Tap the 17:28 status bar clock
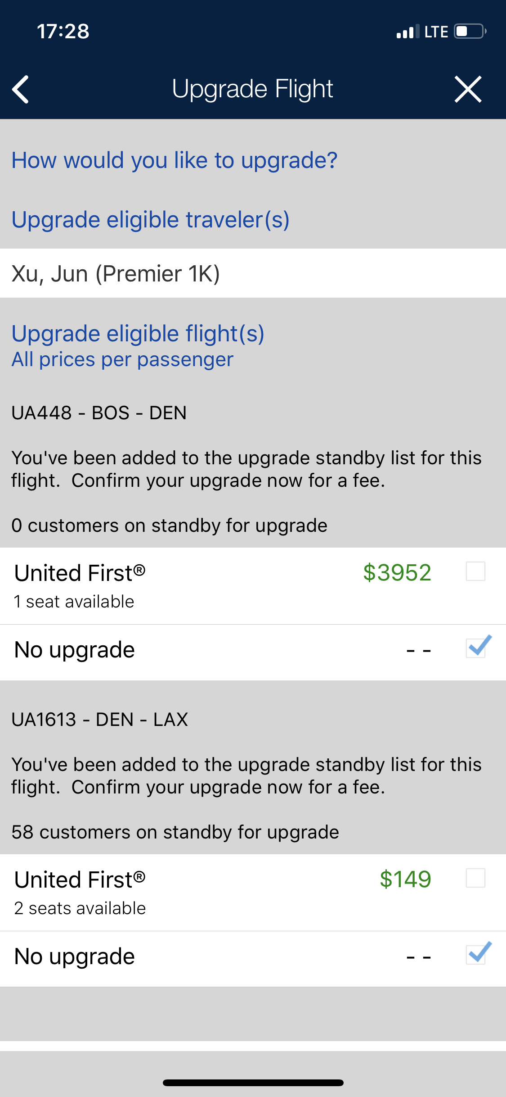 [63, 32]
